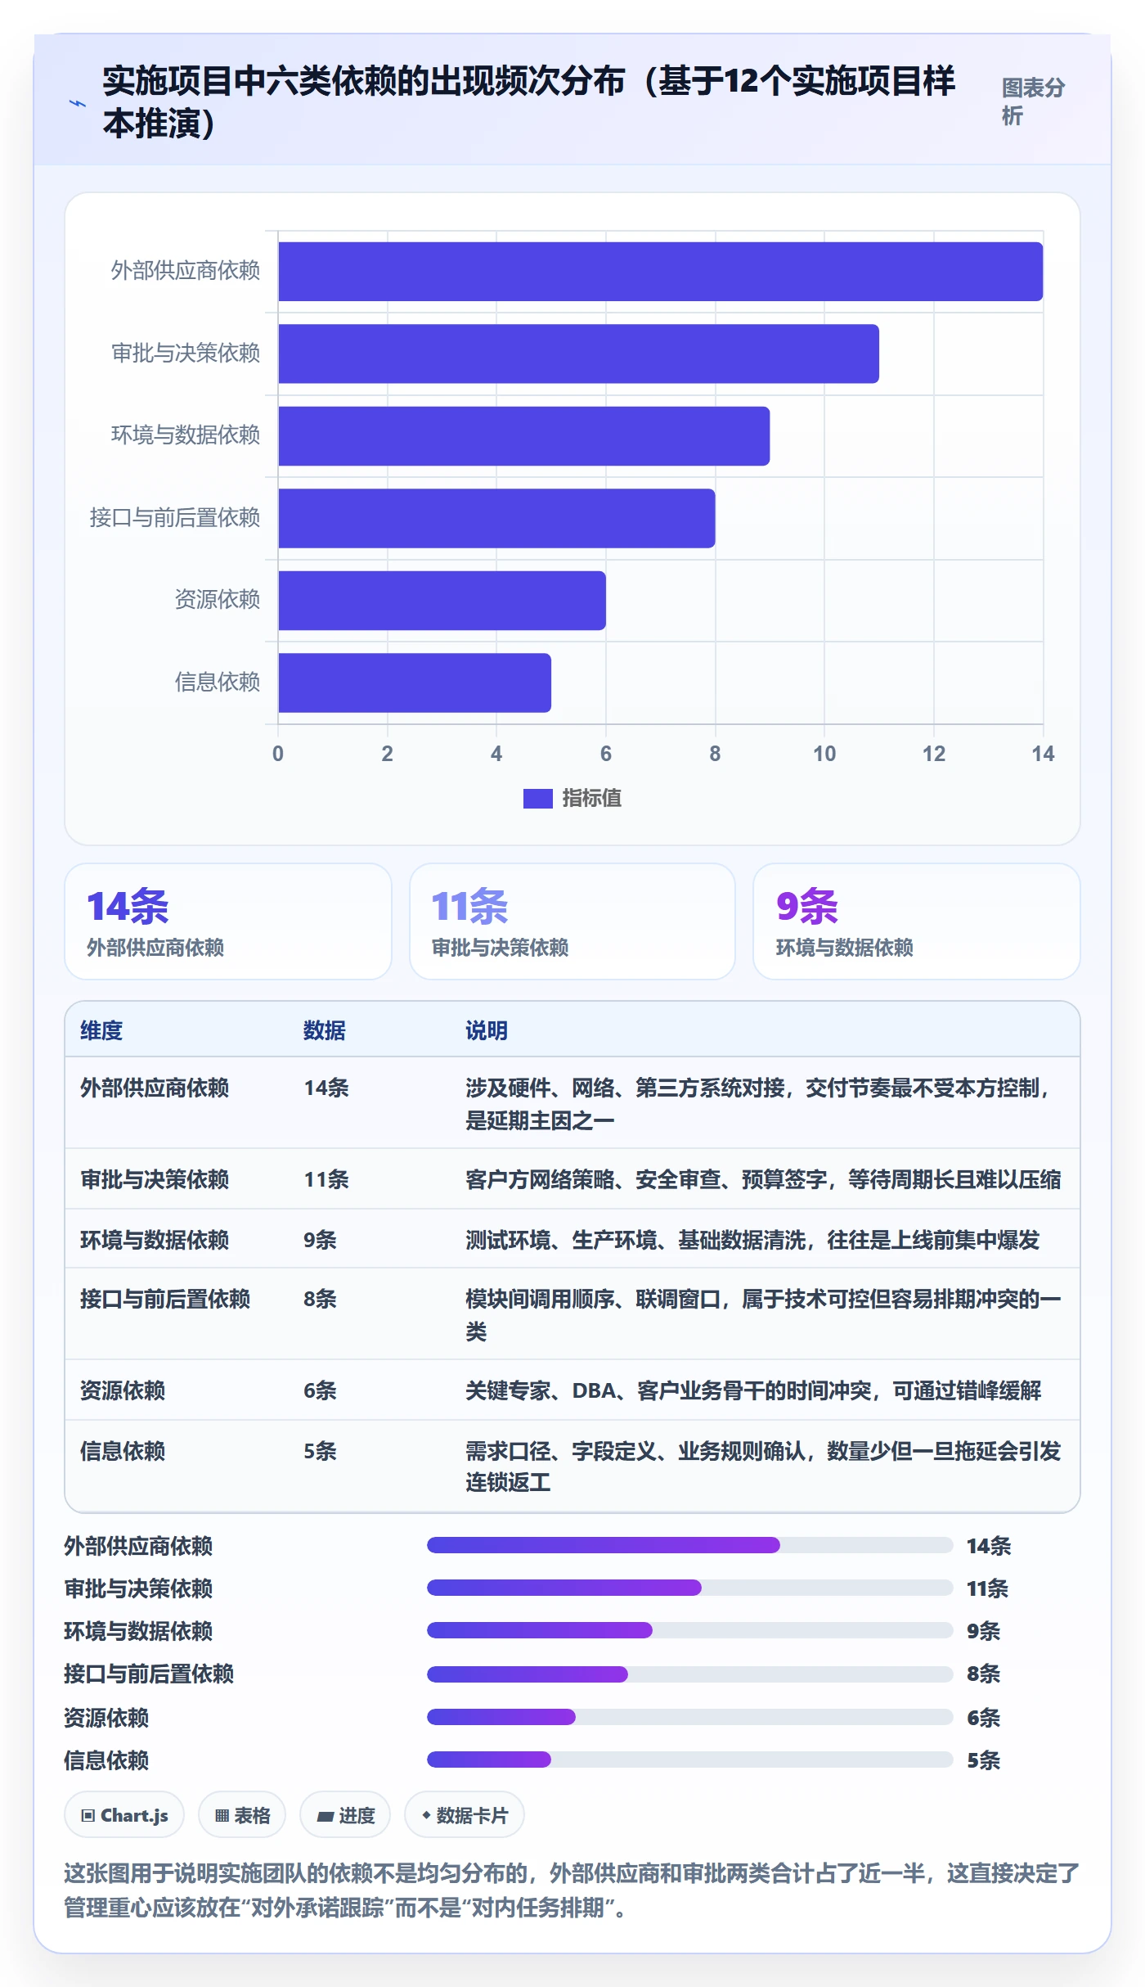
Task: Click the 数据 column header
Action: click(325, 1030)
